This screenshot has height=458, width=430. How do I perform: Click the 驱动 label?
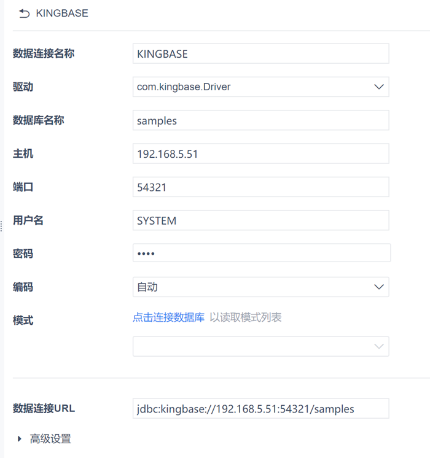[x=23, y=87]
